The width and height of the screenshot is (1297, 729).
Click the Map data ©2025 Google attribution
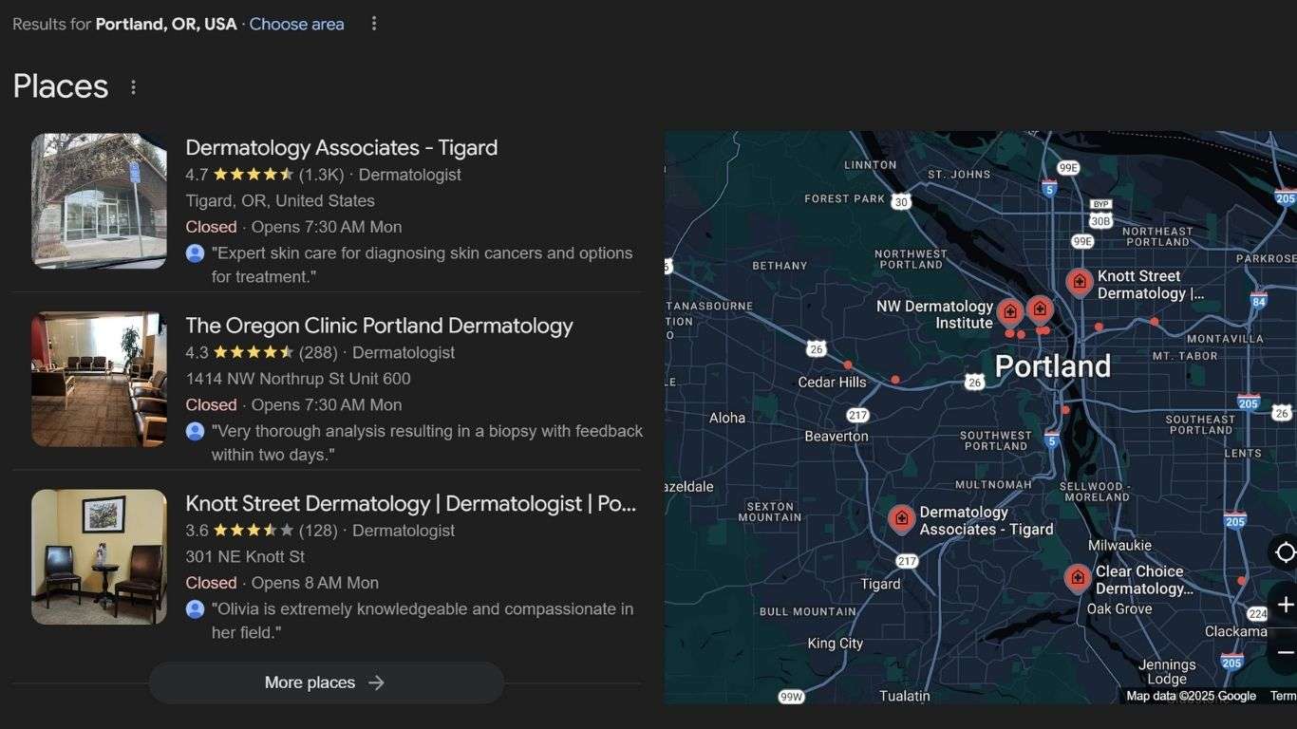[1191, 696]
